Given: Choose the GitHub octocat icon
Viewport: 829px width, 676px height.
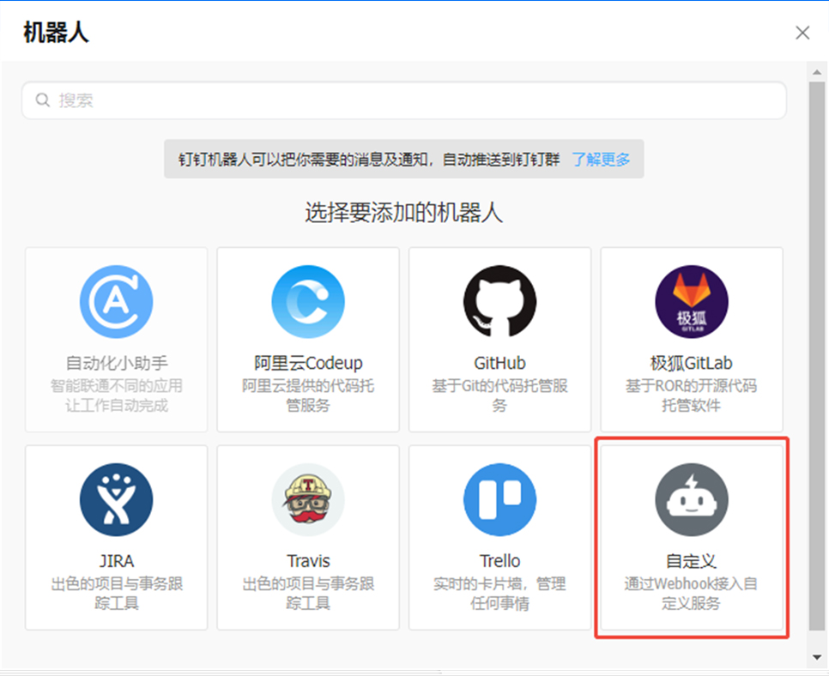Looking at the screenshot, I should (x=499, y=301).
